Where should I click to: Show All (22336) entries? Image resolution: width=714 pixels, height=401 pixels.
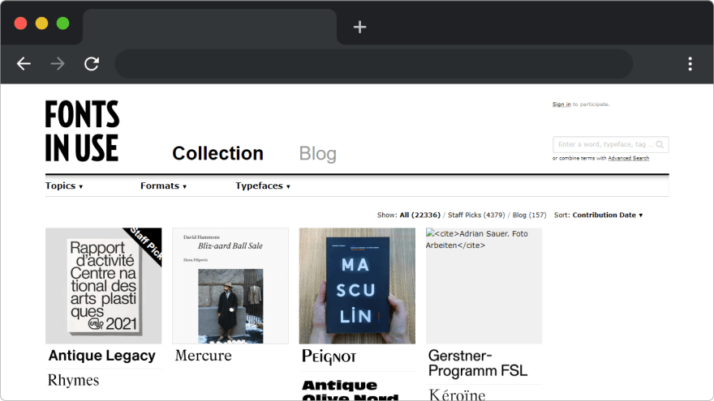pos(419,215)
